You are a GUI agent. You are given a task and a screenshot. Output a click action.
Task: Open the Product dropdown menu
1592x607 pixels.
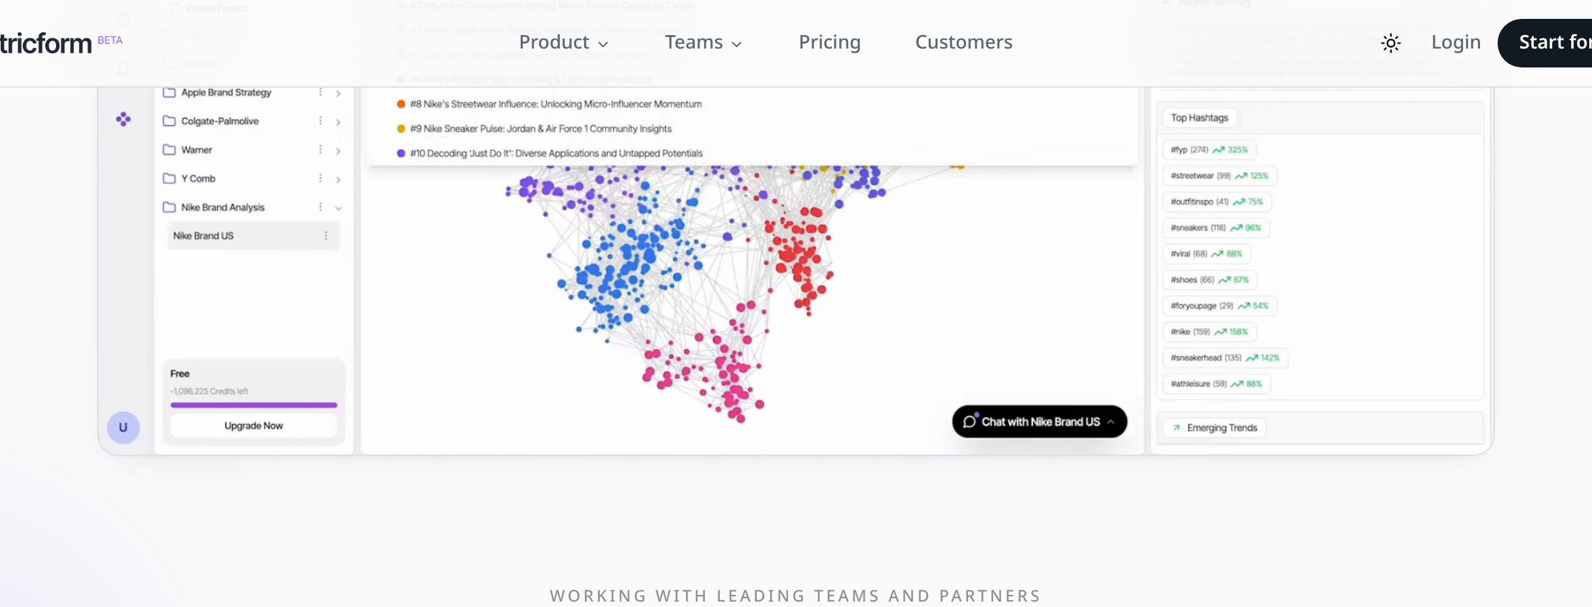click(x=564, y=42)
